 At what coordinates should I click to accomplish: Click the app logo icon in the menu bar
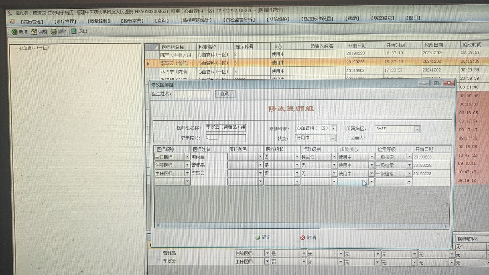[12, 22]
